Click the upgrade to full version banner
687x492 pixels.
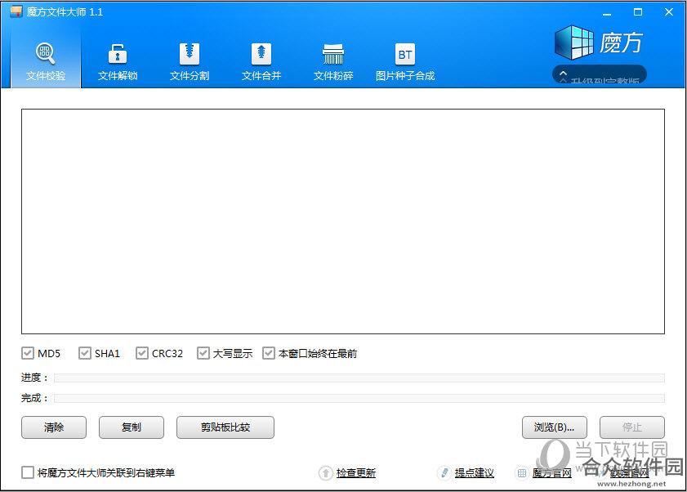coord(600,74)
